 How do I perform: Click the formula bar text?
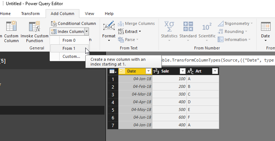pyautogui.click(x=218, y=60)
